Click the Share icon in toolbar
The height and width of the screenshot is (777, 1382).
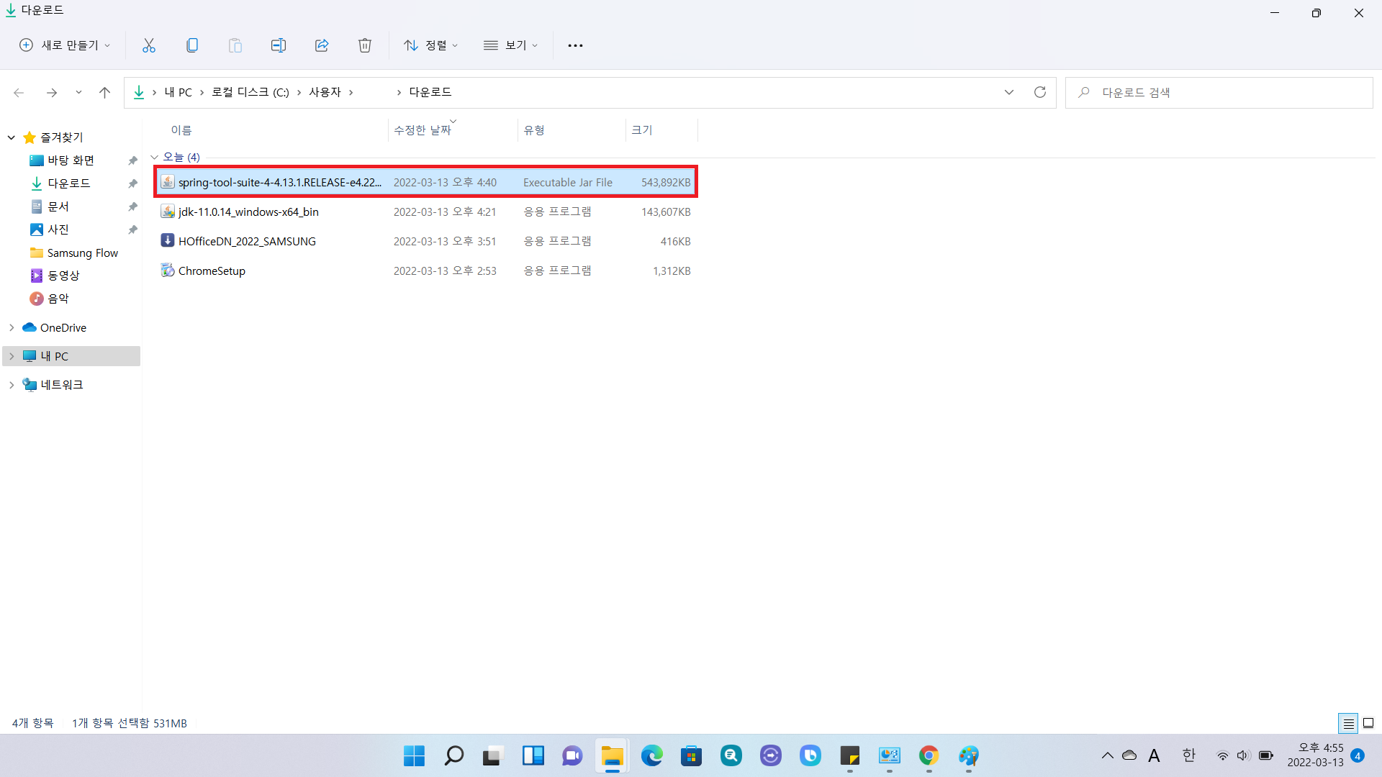(322, 45)
